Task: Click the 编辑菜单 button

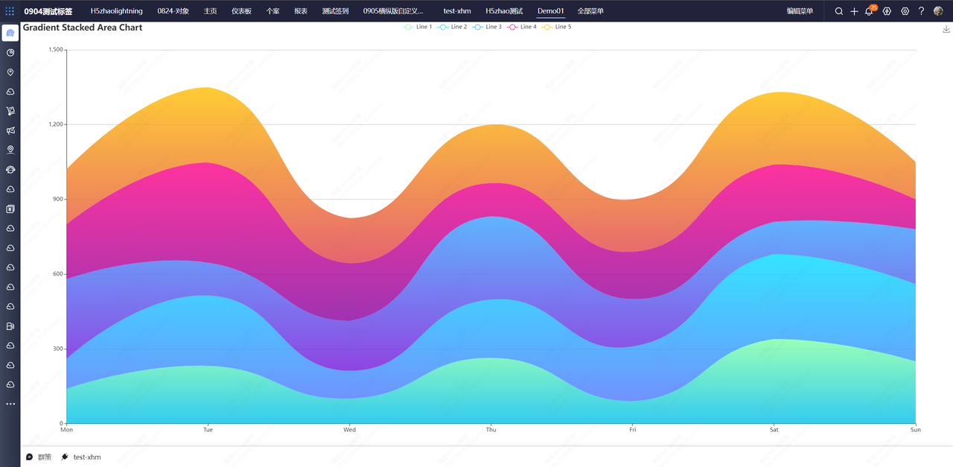Action: click(x=800, y=11)
